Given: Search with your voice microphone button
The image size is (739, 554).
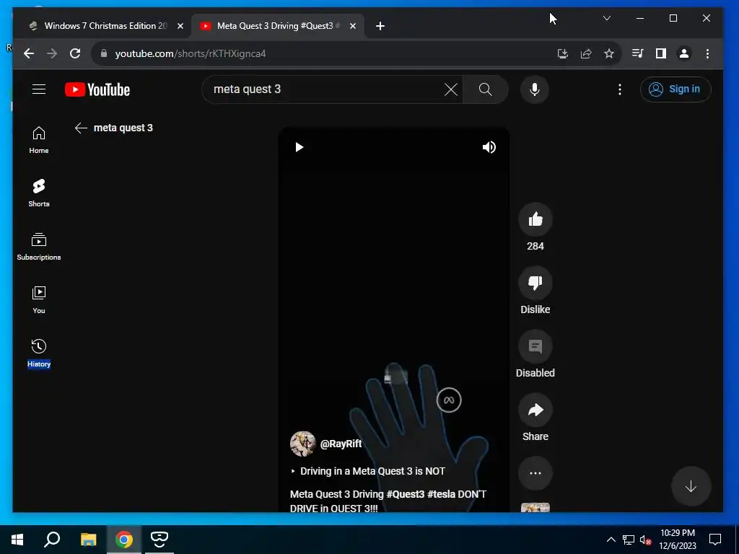Looking at the screenshot, I should (x=535, y=89).
